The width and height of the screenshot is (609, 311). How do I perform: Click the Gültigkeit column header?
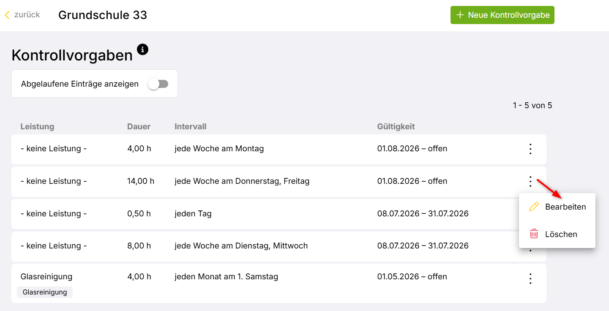coord(396,126)
